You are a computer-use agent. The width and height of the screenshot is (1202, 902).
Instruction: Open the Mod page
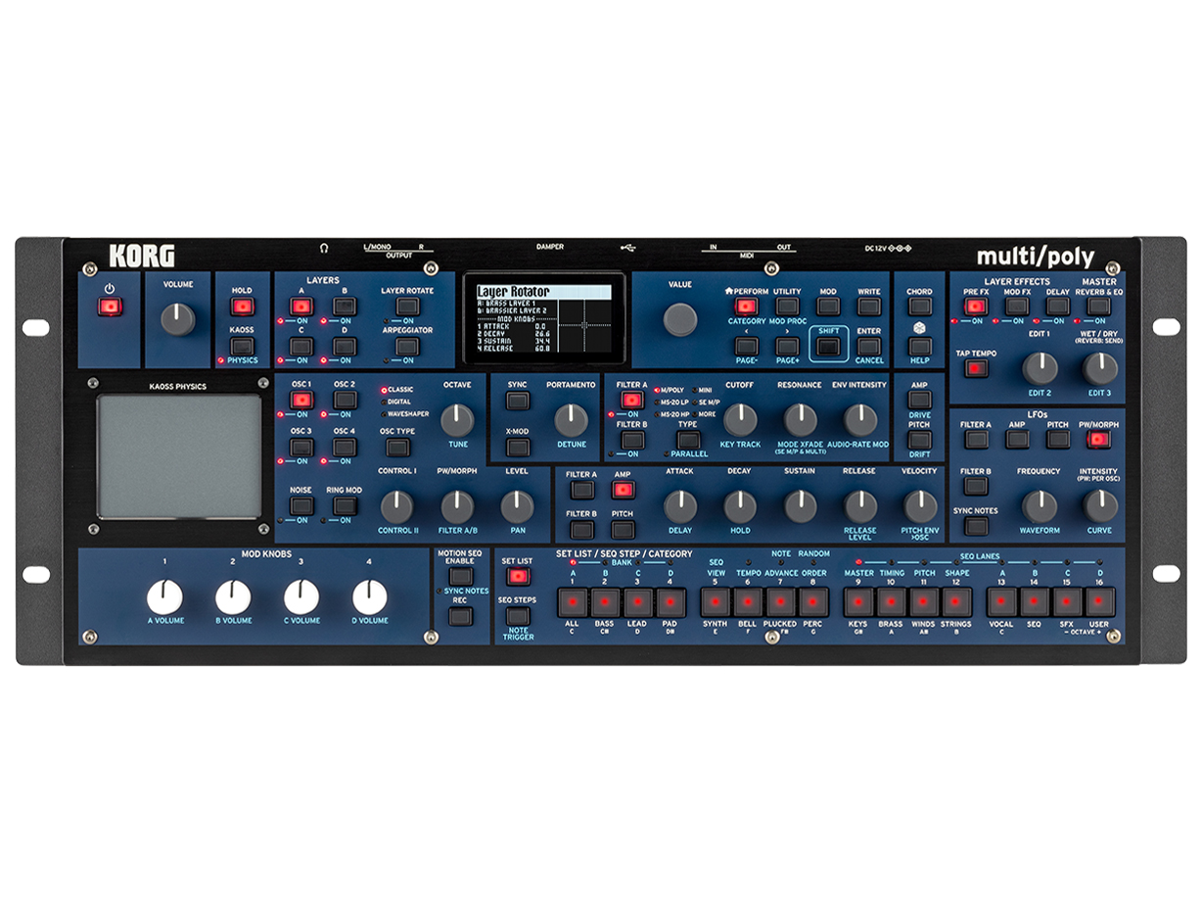pyautogui.click(x=827, y=306)
